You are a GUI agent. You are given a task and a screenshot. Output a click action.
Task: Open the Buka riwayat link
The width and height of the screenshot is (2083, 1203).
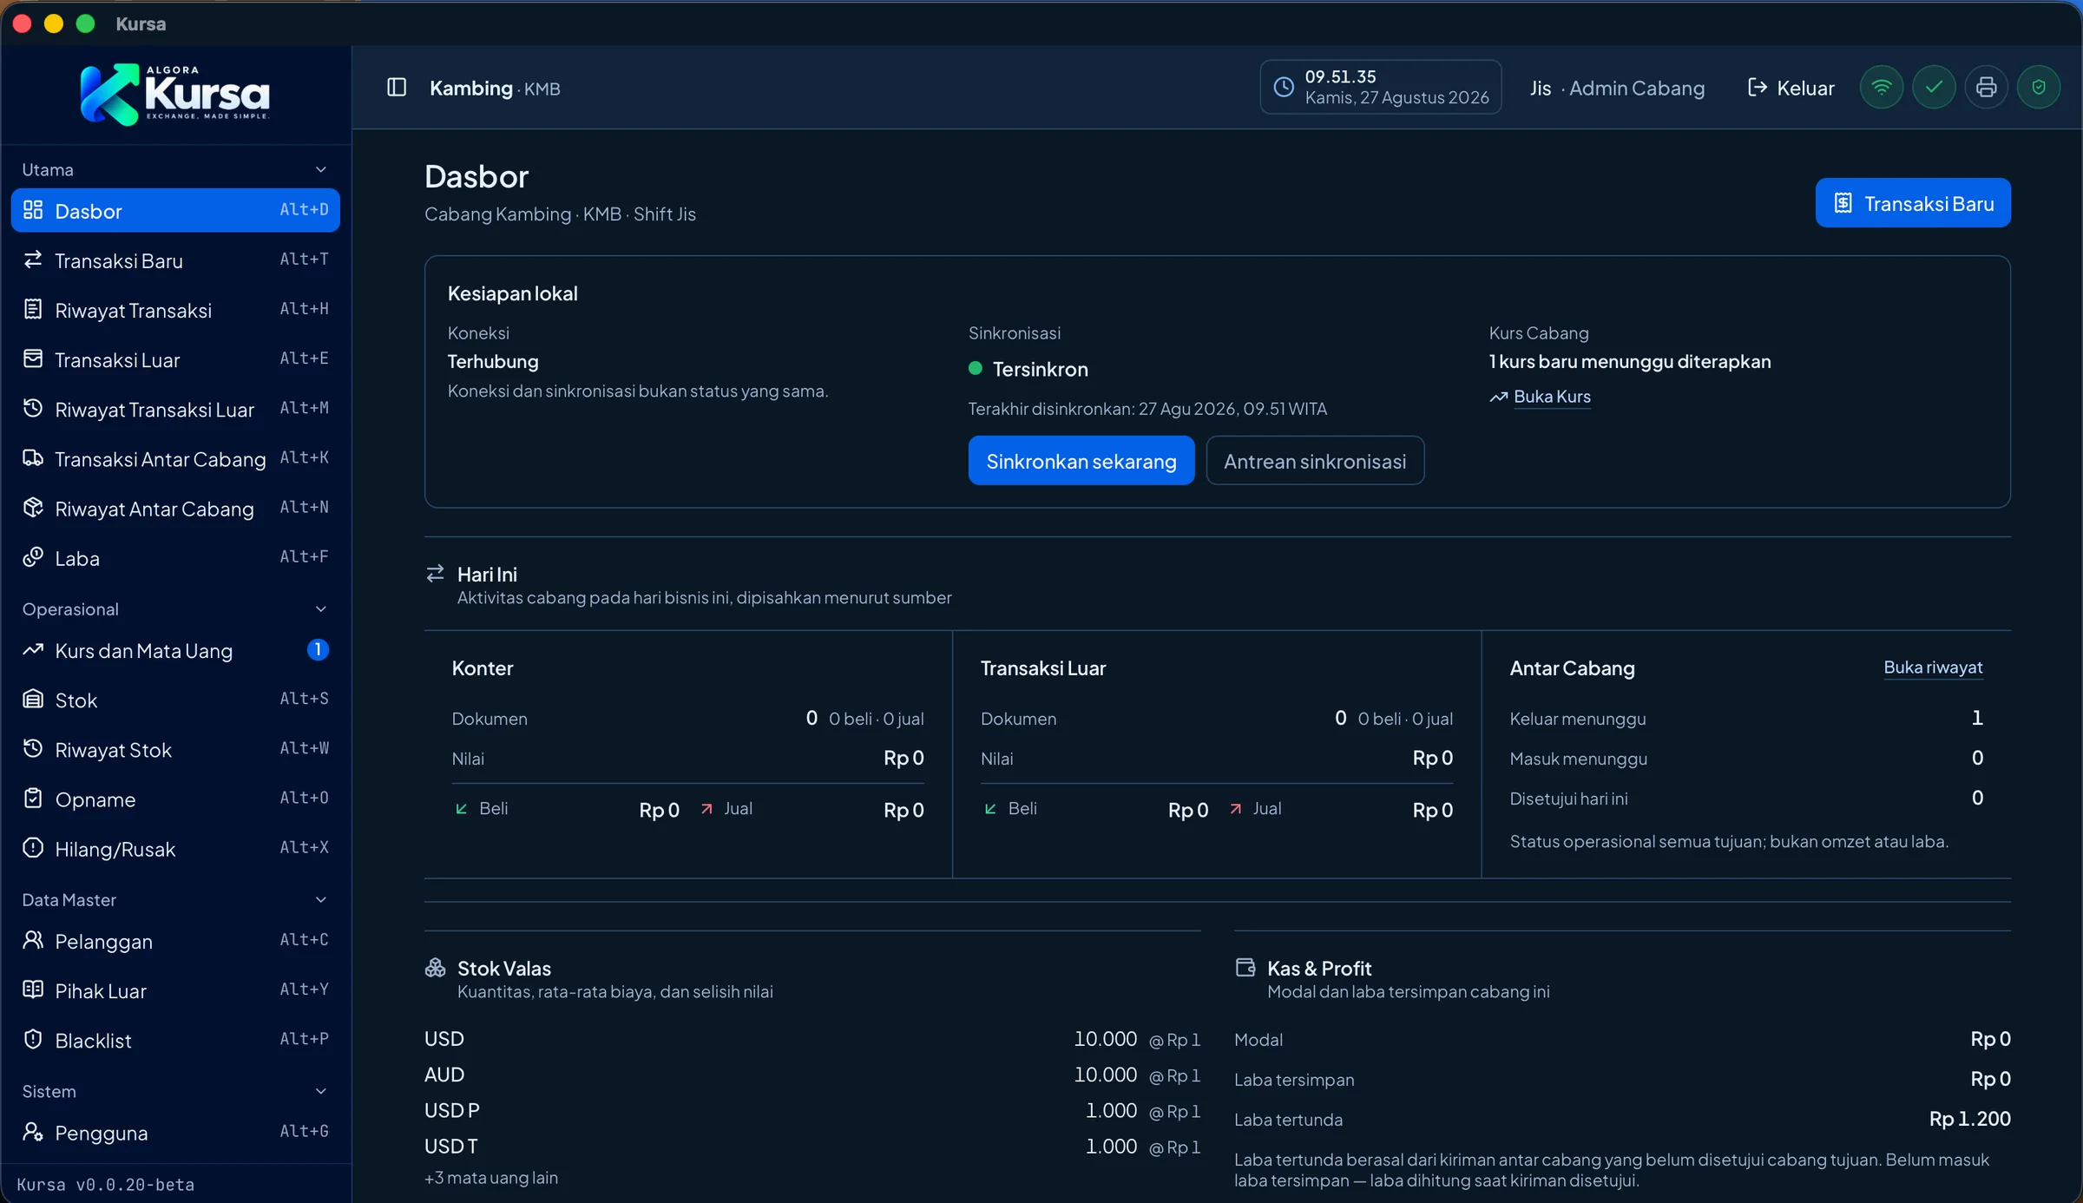(x=1932, y=667)
